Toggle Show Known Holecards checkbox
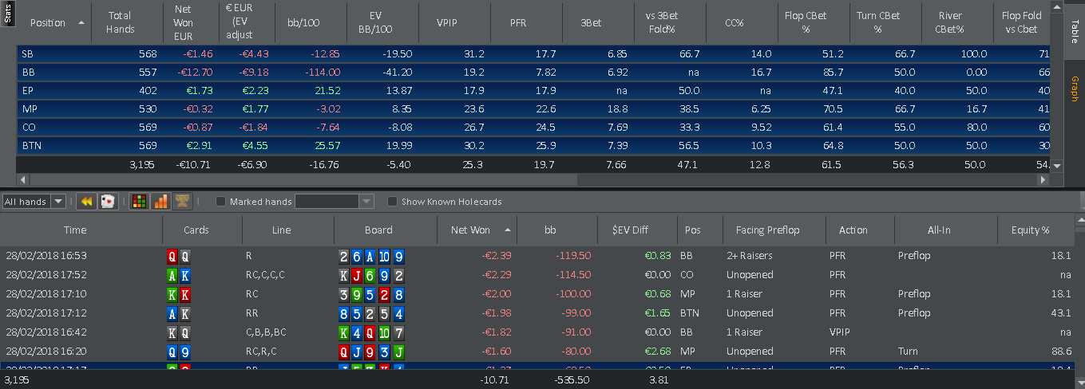This screenshot has width=1085, height=389. [x=392, y=202]
